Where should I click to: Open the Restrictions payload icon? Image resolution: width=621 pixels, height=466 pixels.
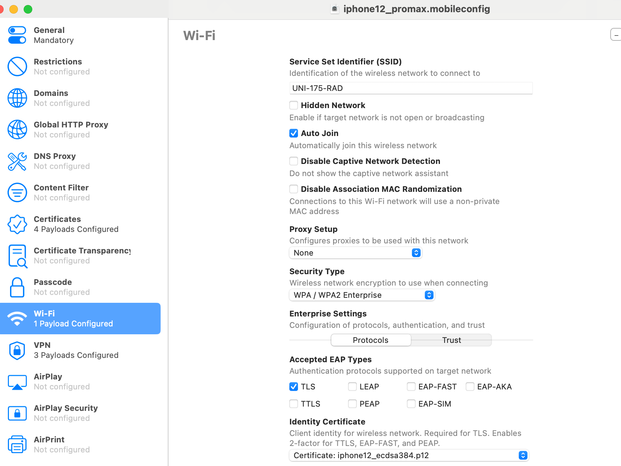pyautogui.click(x=17, y=67)
